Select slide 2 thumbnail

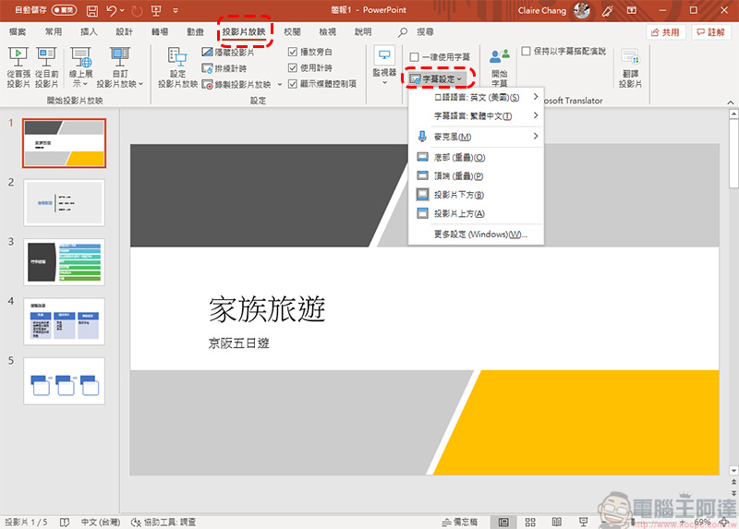[x=64, y=202]
